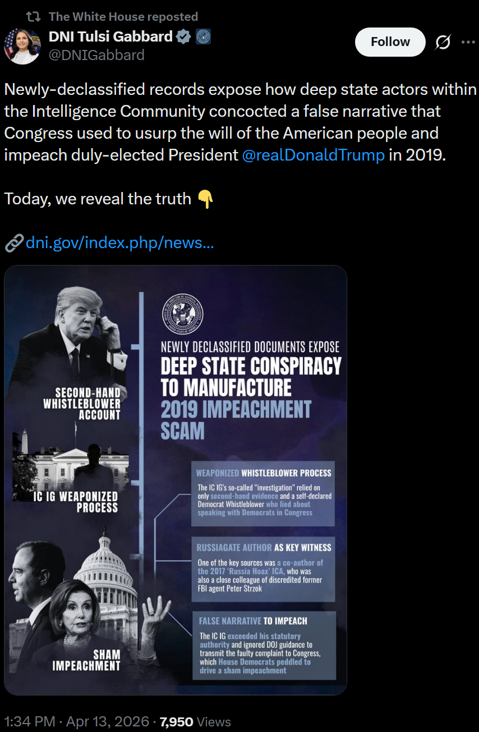Viewport: 479px width, 732px height.
Task: Click the verified checkmark badge
Action: coord(183,38)
